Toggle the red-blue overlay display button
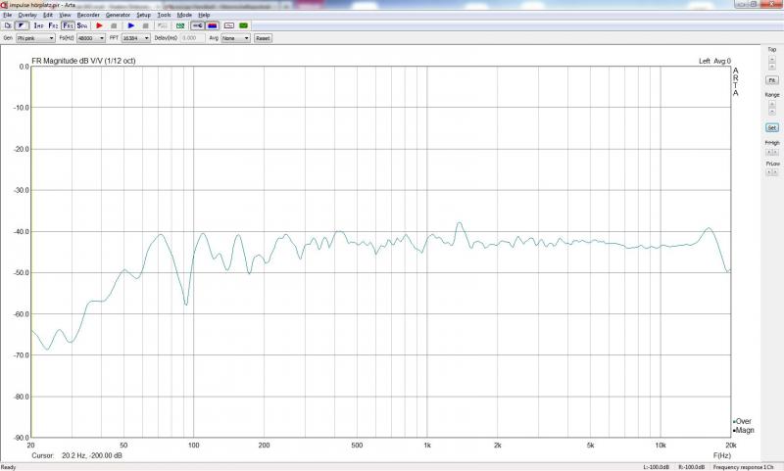 click(213, 25)
